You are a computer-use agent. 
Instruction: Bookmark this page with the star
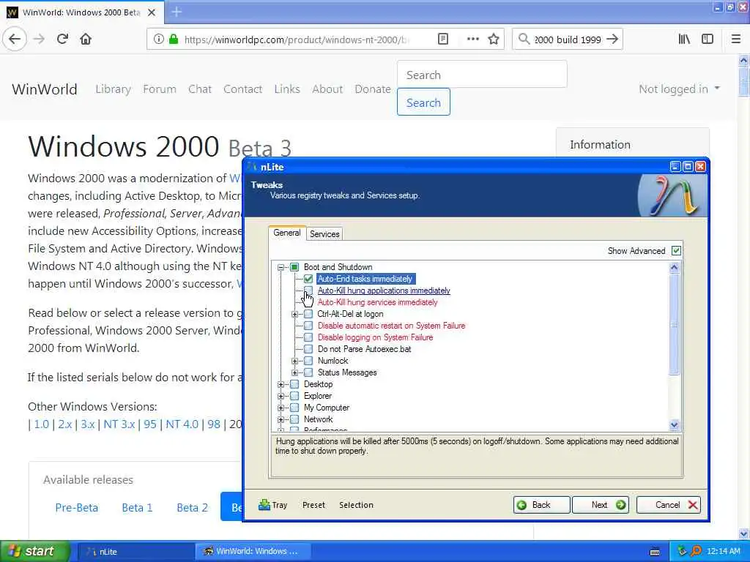click(494, 40)
